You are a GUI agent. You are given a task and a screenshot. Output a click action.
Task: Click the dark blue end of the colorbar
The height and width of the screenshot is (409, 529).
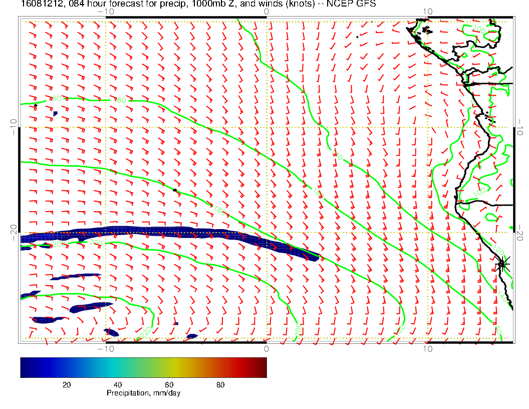click(25, 367)
